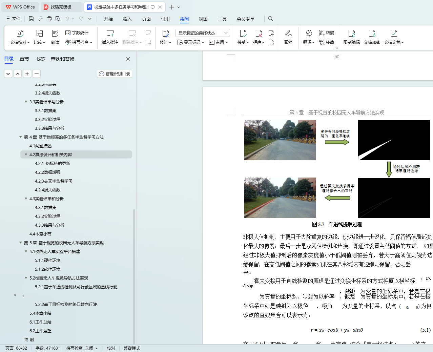Click the save icon in quick toolbar
This screenshot has width=433, height=352.
pyautogui.click(x=32, y=19)
